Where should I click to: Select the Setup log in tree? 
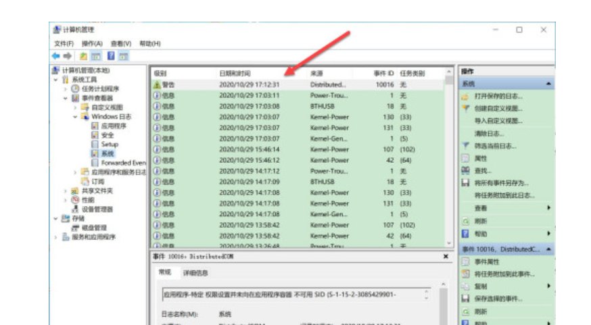(110, 144)
